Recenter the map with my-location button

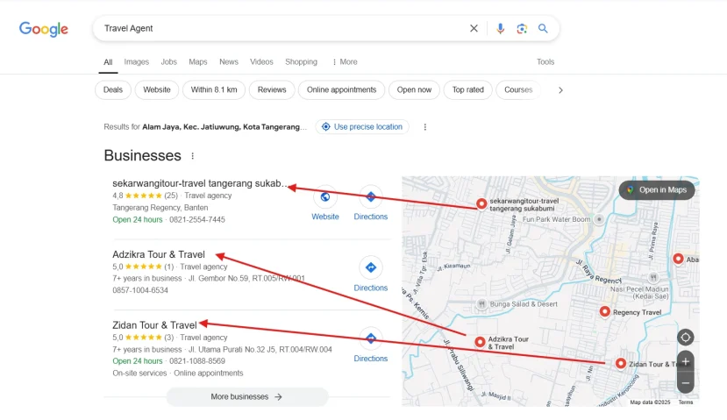[685, 338]
